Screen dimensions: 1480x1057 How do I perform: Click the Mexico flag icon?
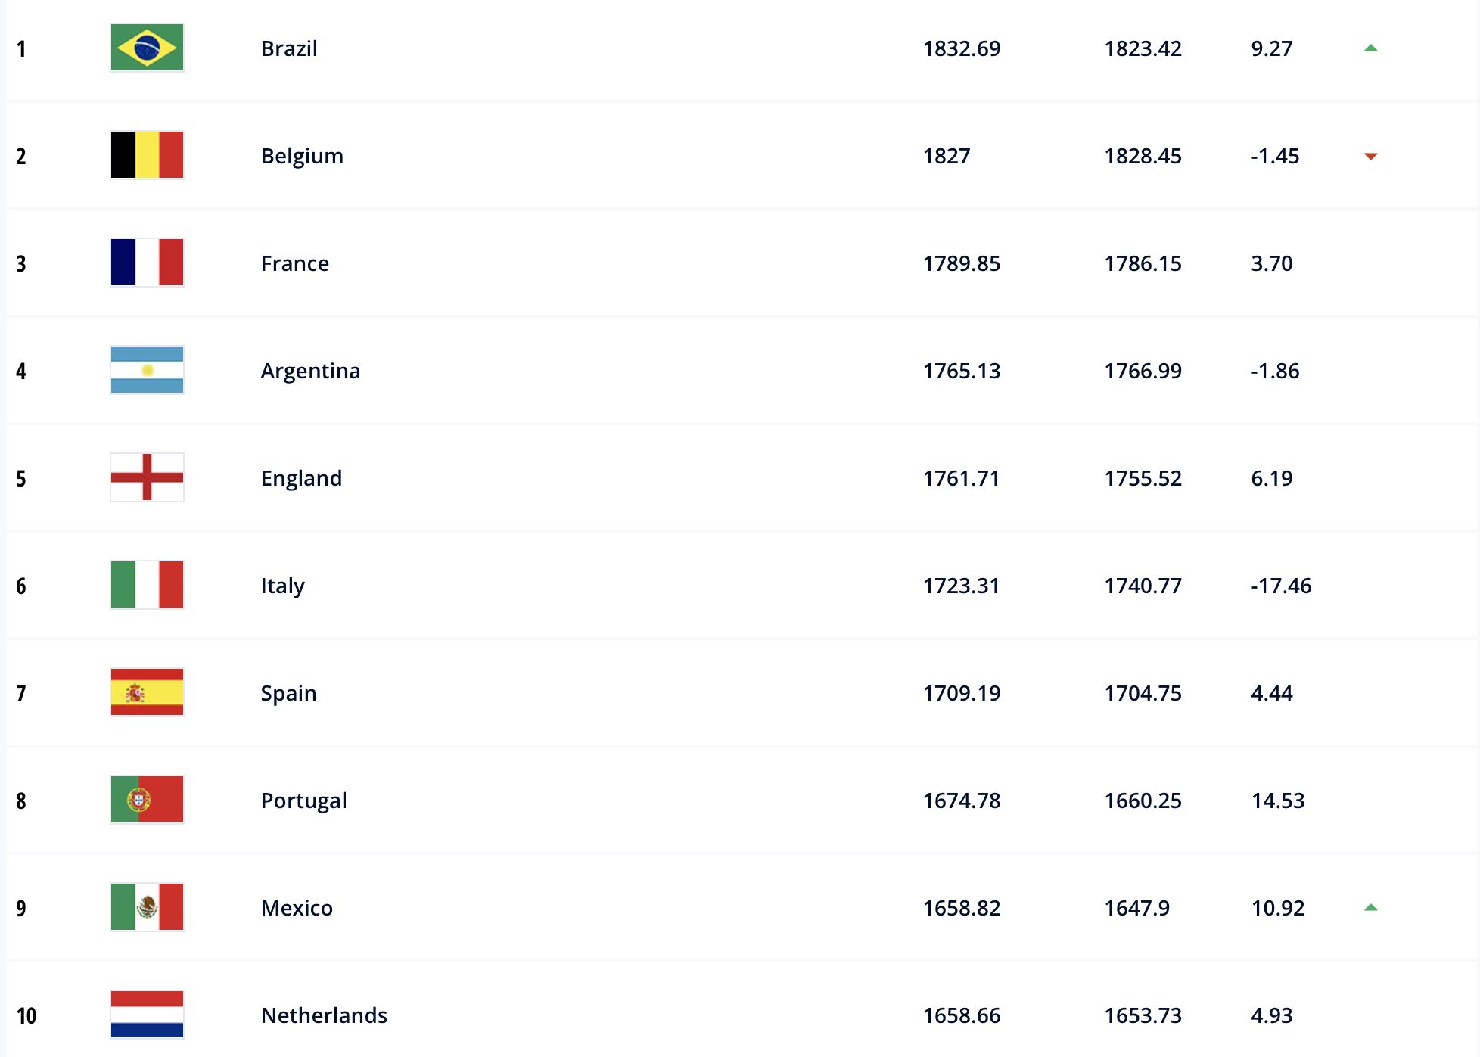pyautogui.click(x=147, y=907)
